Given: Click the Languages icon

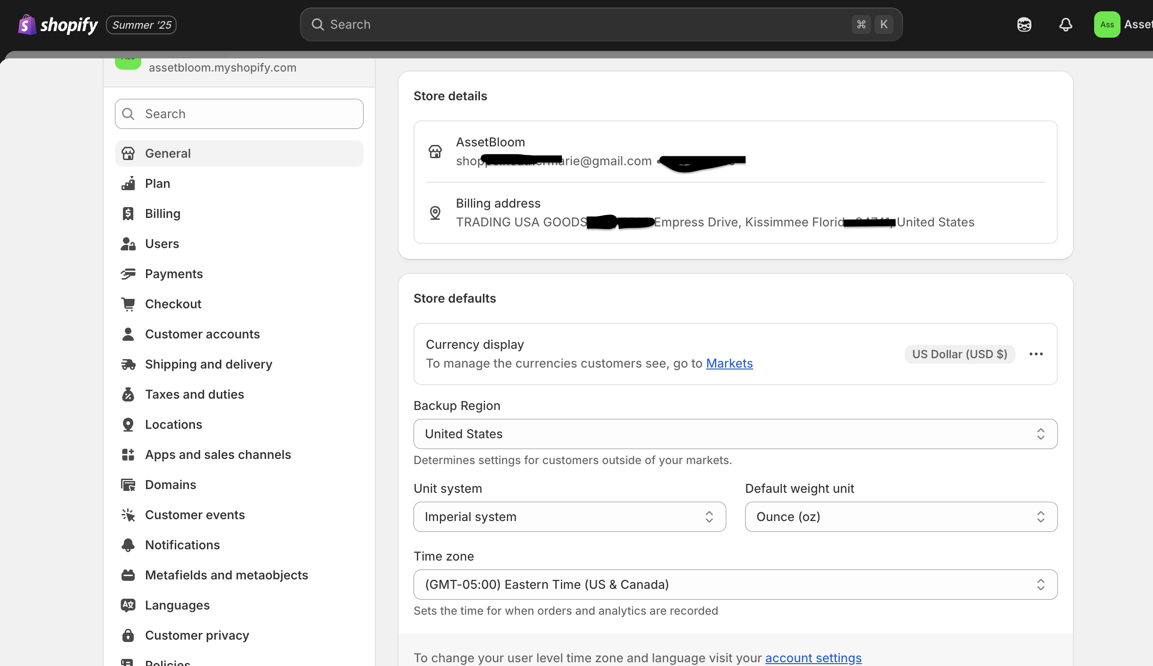Looking at the screenshot, I should 128,605.
